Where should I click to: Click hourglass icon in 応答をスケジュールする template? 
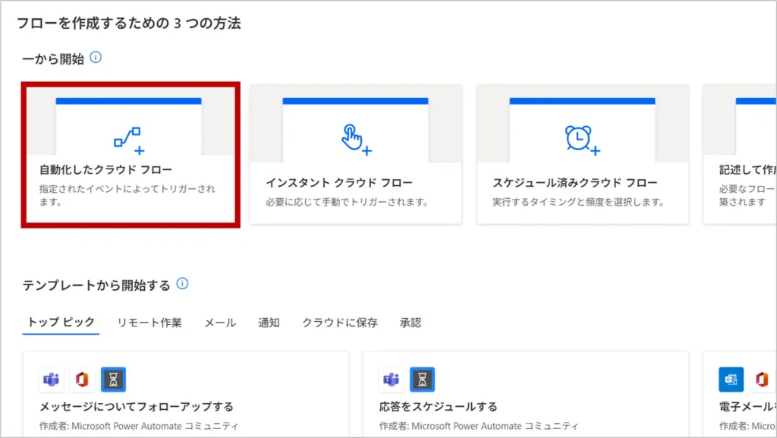pos(423,379)
